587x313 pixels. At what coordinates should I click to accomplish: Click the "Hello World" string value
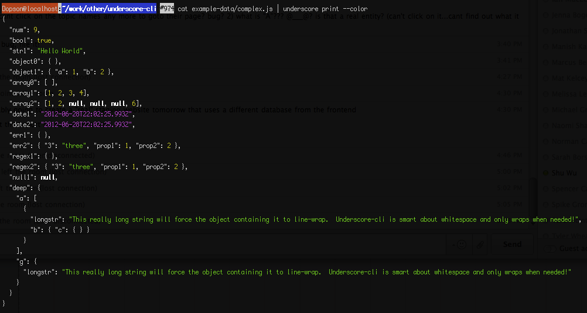tap(61, 51)
